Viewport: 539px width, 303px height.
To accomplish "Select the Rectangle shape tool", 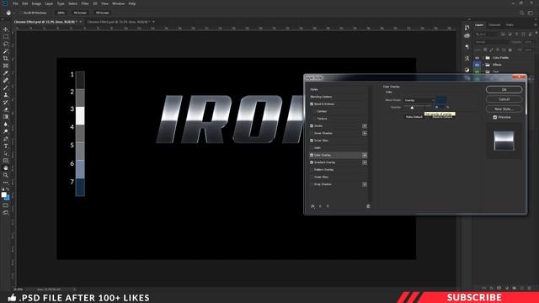I will click(6, 161).
